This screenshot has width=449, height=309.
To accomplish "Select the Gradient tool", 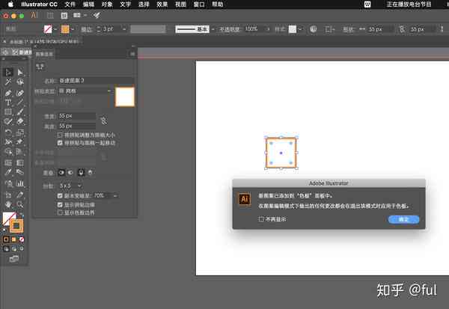I will click(x=19, y=162).
